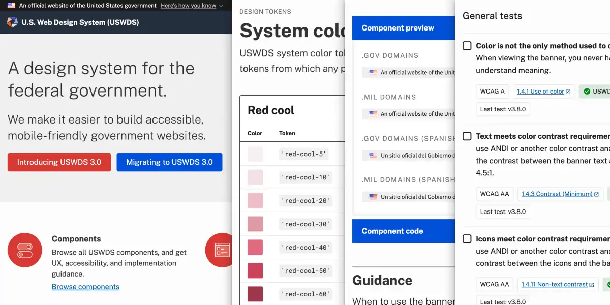
Task: Click the Introducing USWDS 3.0 button
Action: 59,162
